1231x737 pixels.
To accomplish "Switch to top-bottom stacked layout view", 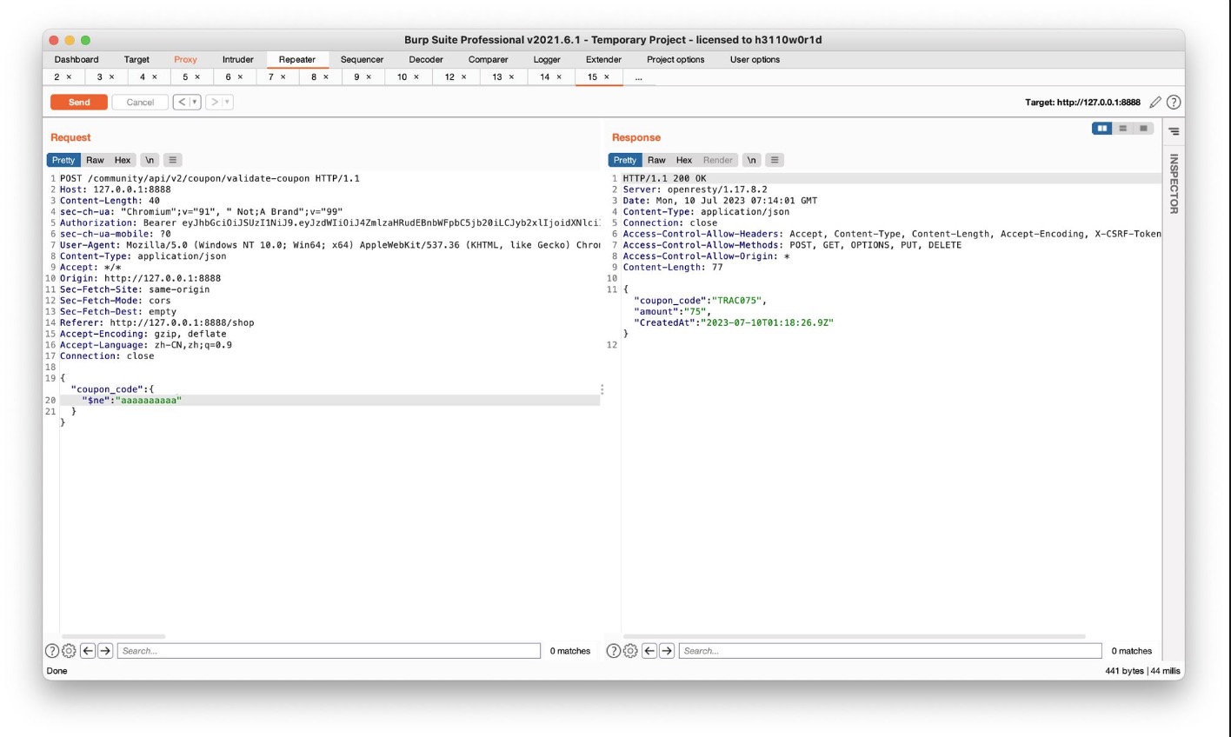I will (1123, 129).
